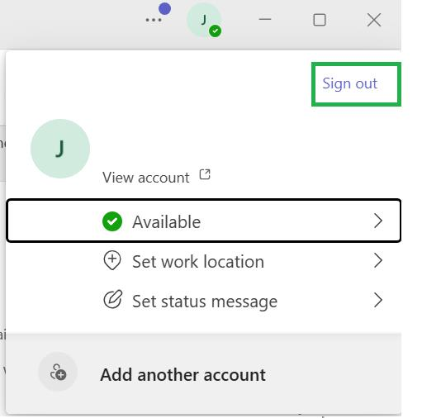The width and height of the screenshot is (422, 418).
Task: Expand the Set status message chevron
Action: (378, 300)
